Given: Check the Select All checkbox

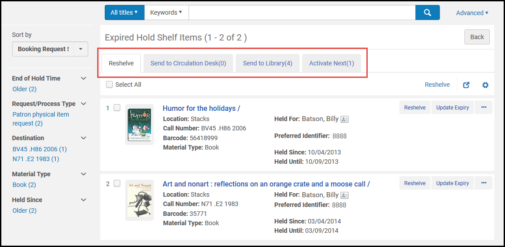Looking at the screenshot, I should coord(110,85).
